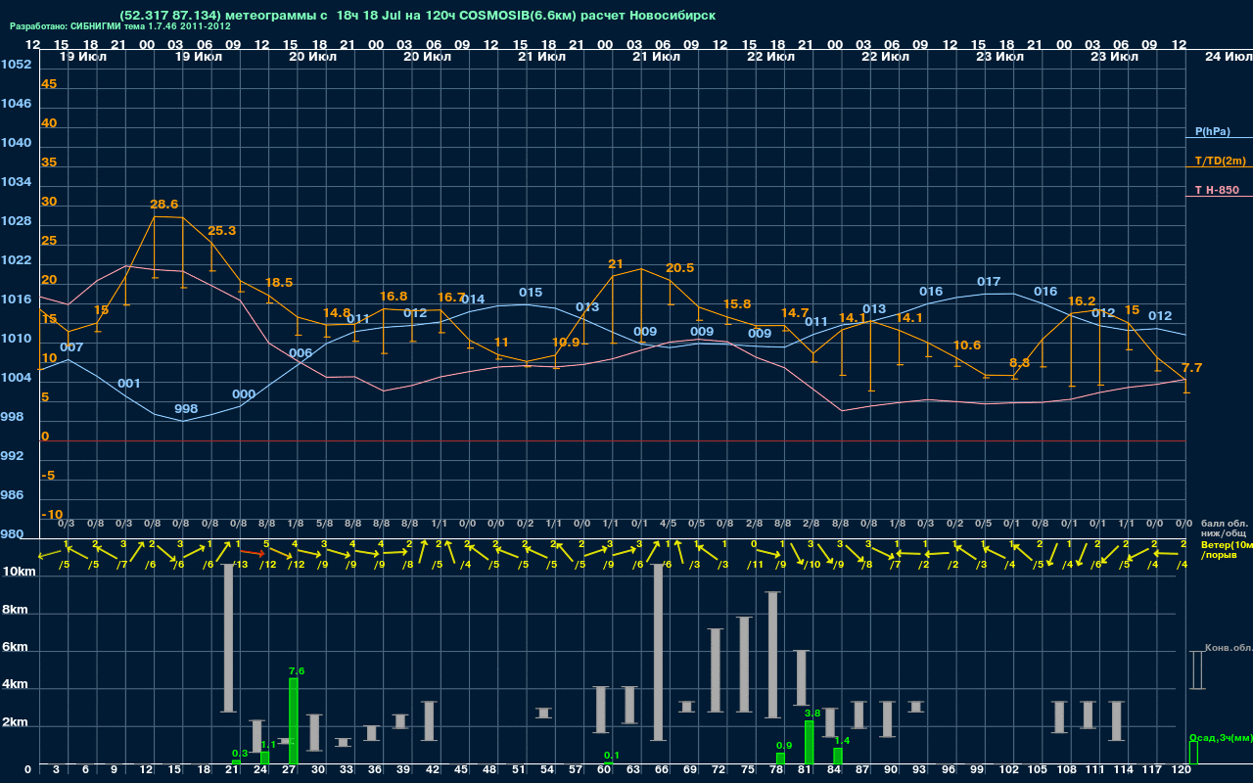1253x783 pixels.
Task: Click the green precipitation bar at hour 27
Action: [x=294, y=721]
